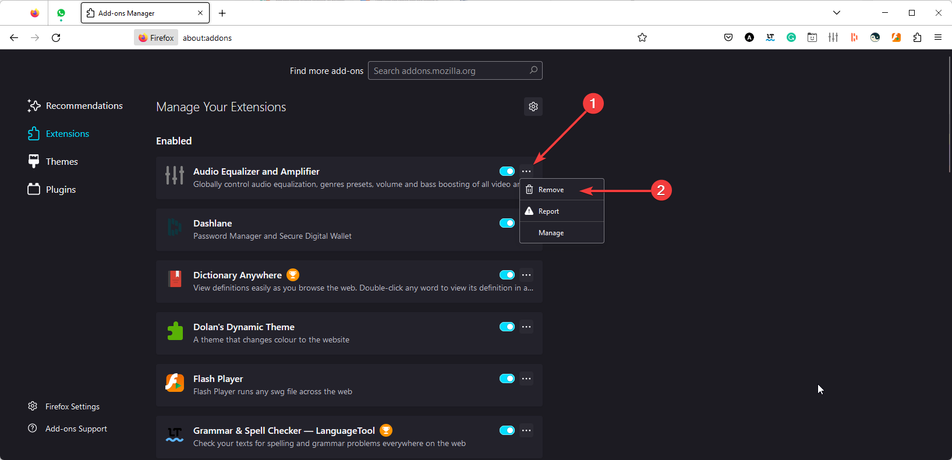
Task: Open the LanguageTool extension toolbar icon
Action: coord(770,37)
